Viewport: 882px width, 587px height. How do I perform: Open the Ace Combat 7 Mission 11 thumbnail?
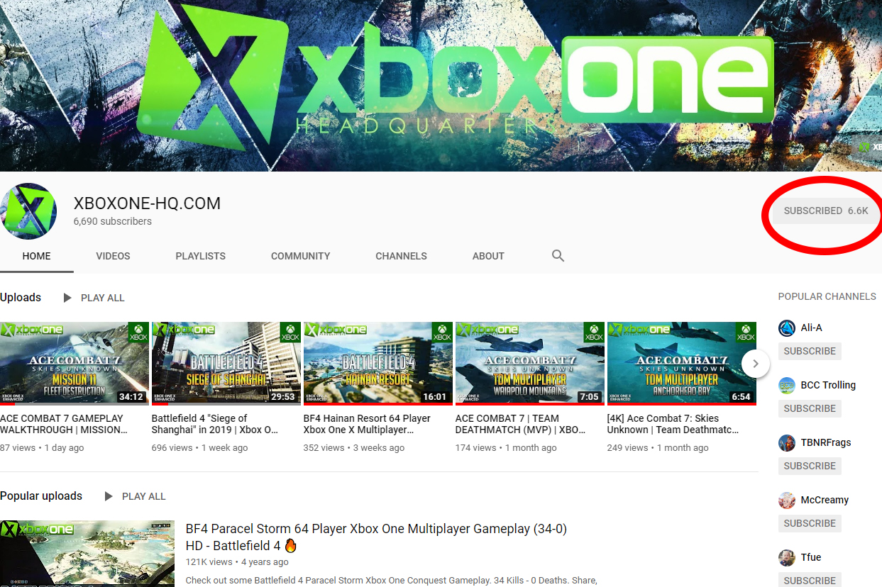pos(75,363)
